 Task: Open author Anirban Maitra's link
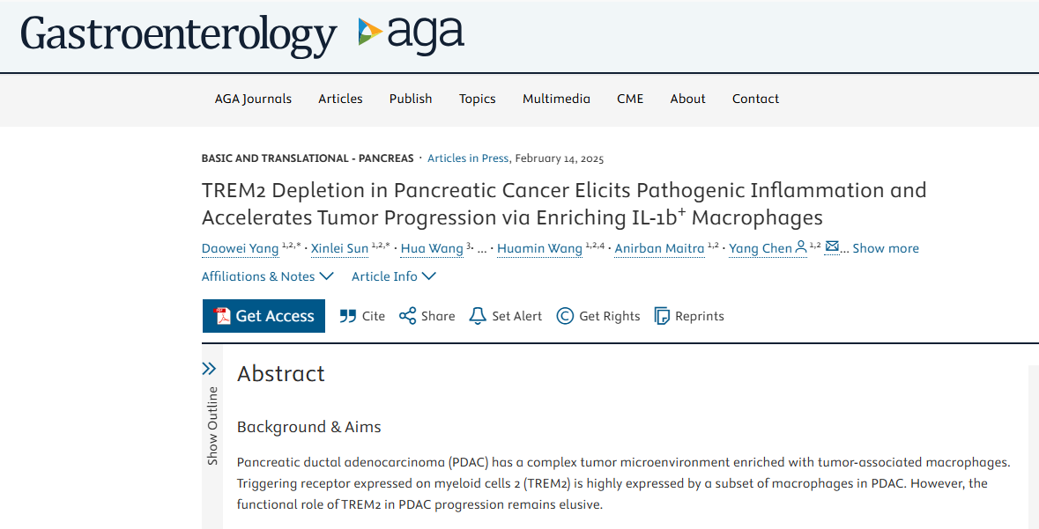pos(659,248)
